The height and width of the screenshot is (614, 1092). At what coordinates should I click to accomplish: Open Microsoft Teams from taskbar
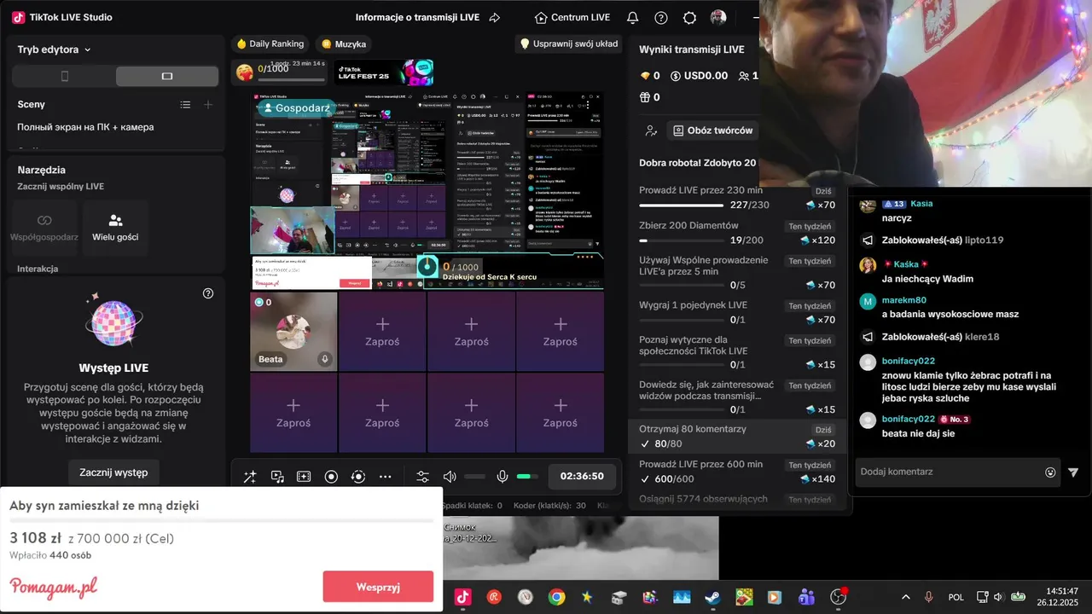tap(806, 597)
